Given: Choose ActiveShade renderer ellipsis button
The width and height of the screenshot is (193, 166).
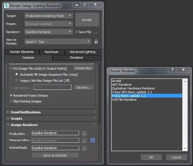Looking at the screenshot, I should (84, 148).
